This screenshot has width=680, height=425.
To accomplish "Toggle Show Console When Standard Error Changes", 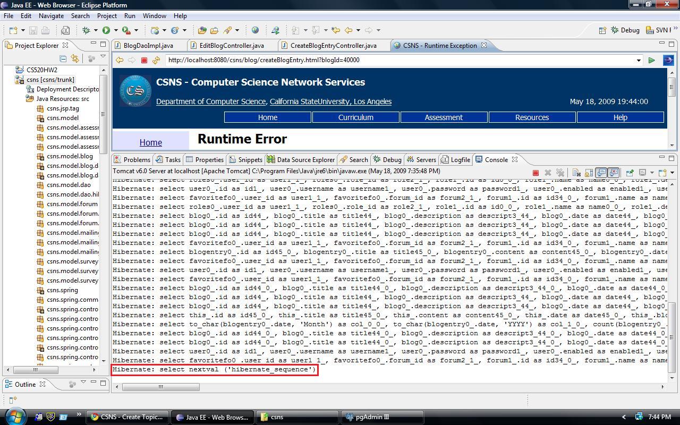I will tap(614, 173).
